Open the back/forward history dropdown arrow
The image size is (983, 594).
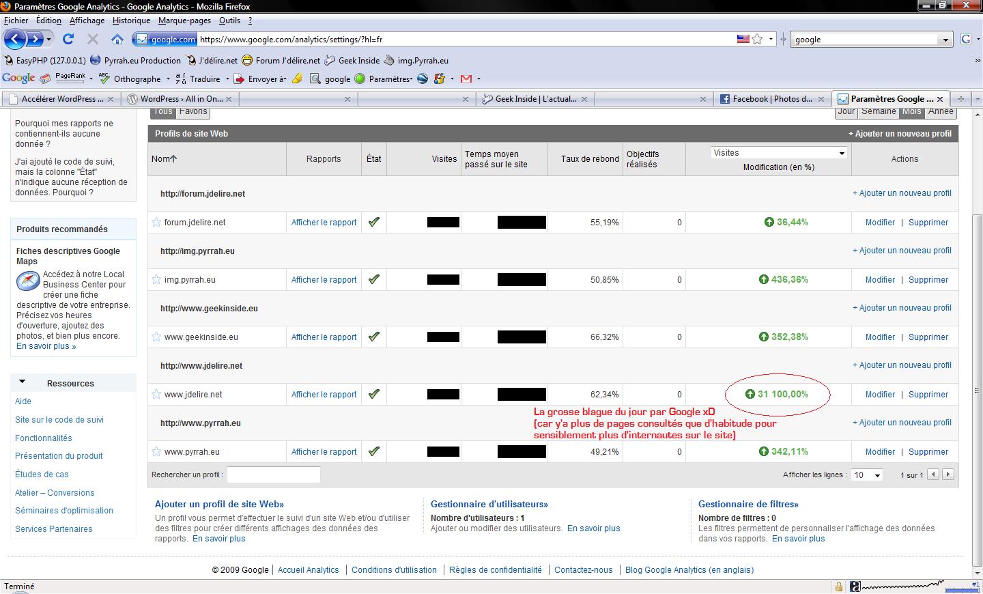(49, 39)
